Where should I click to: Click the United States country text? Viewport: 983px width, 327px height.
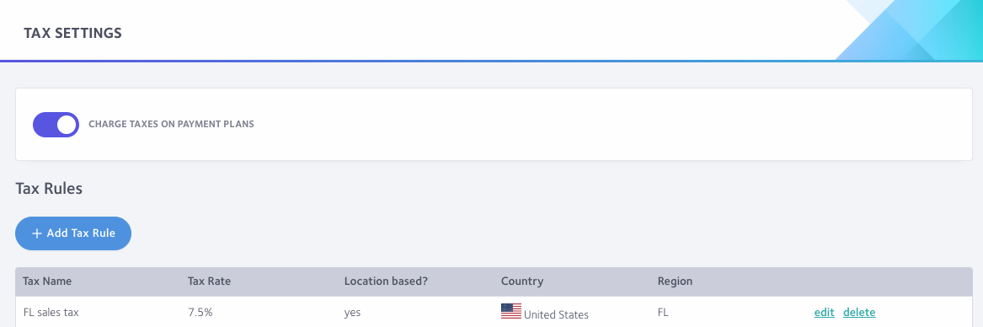556,315
